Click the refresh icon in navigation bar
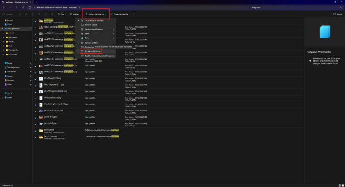The height and width of the screenshot is (187, 345). click(x=23, y=7)
